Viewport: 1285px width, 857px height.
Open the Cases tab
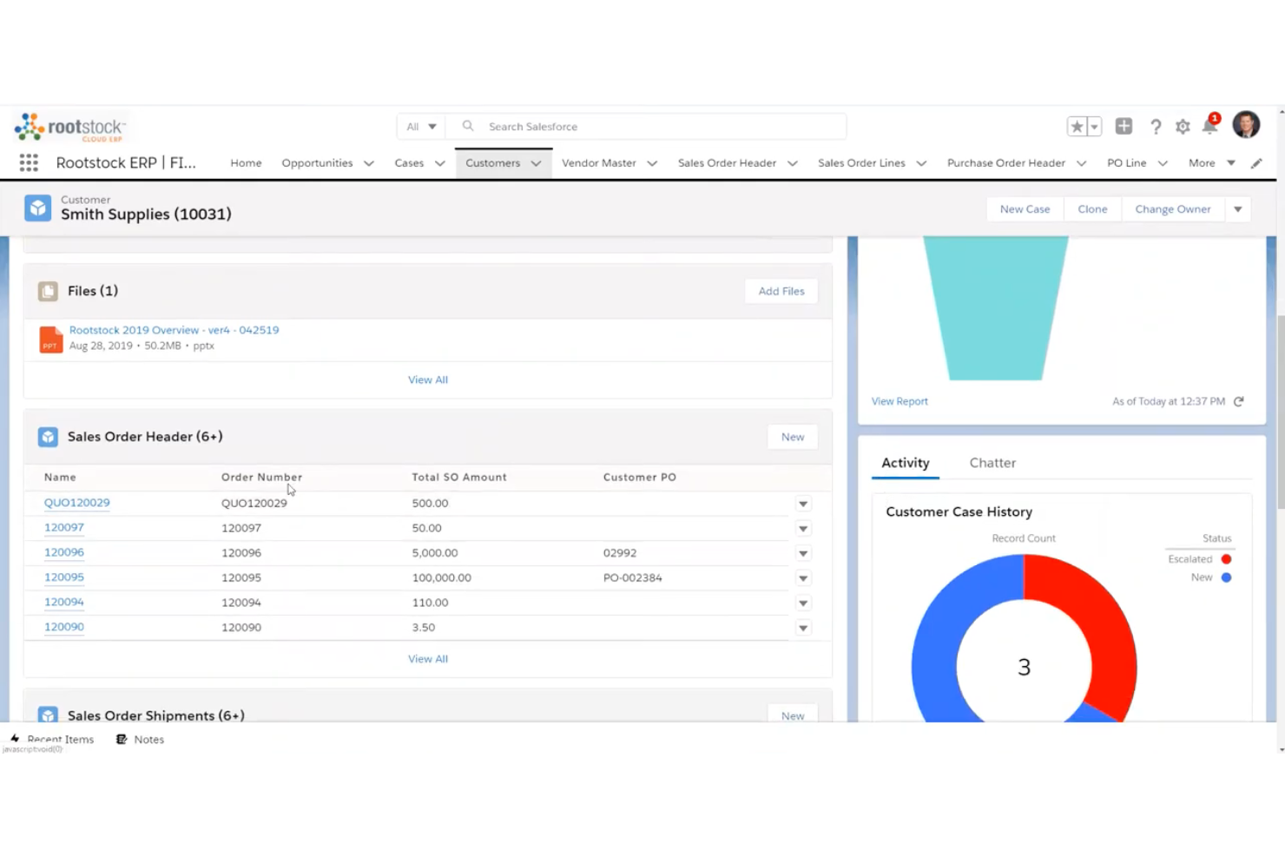click(x=409, y=163)
